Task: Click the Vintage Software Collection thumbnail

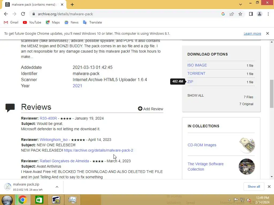Action: click(x=246, y=167)
